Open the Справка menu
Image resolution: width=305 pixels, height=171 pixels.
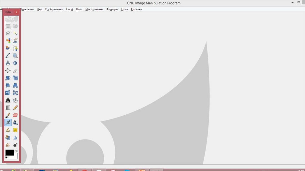click(x=136, y=9)
